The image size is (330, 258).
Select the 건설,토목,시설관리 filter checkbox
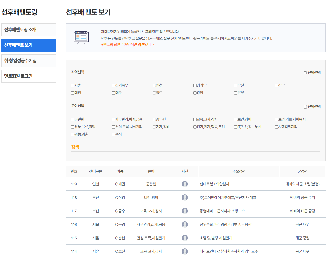(x=113, y=127)
